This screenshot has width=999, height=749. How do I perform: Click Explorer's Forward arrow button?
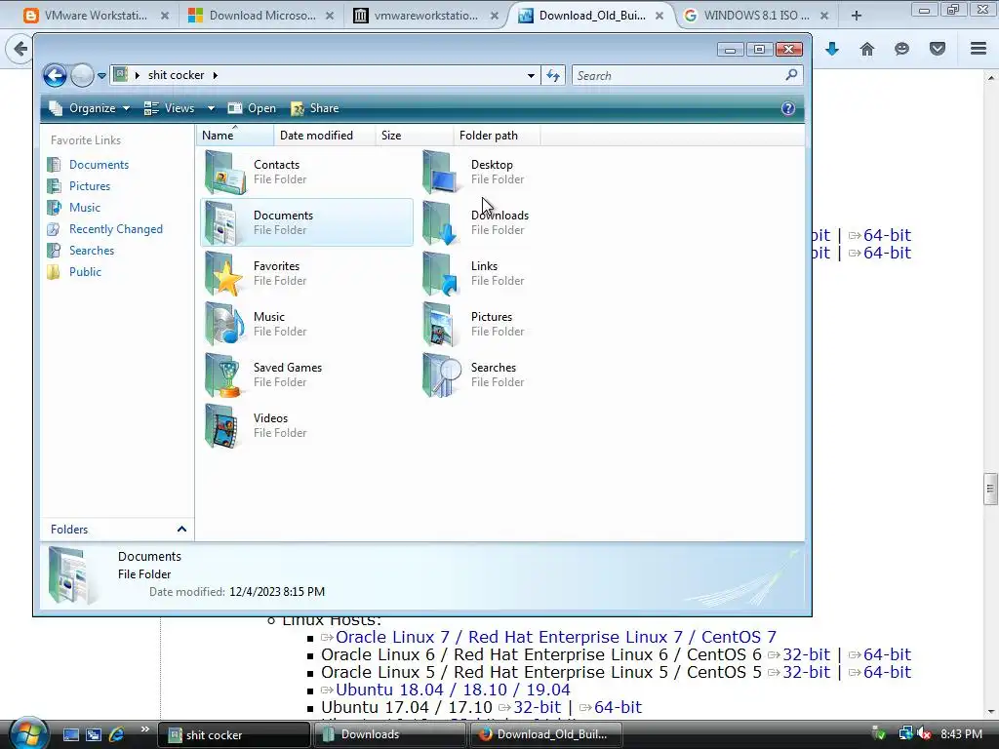(82, 76)
